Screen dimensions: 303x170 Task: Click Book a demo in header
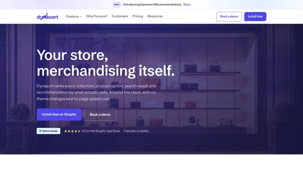tap(229, 16)
